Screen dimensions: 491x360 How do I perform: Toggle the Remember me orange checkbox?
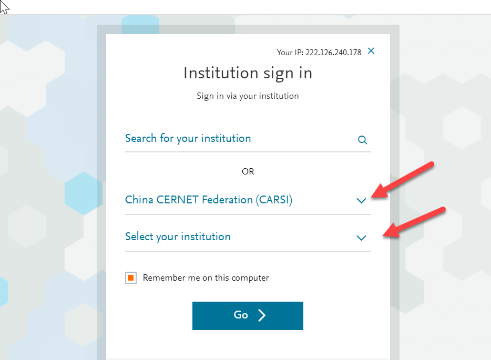131,277
